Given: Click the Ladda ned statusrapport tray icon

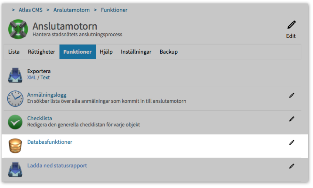Looking at the screenshot, I should point(15,169).
